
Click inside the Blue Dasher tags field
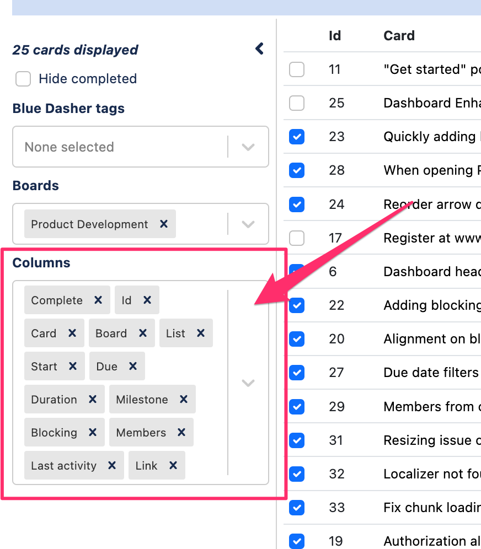(x=110, y=147)
